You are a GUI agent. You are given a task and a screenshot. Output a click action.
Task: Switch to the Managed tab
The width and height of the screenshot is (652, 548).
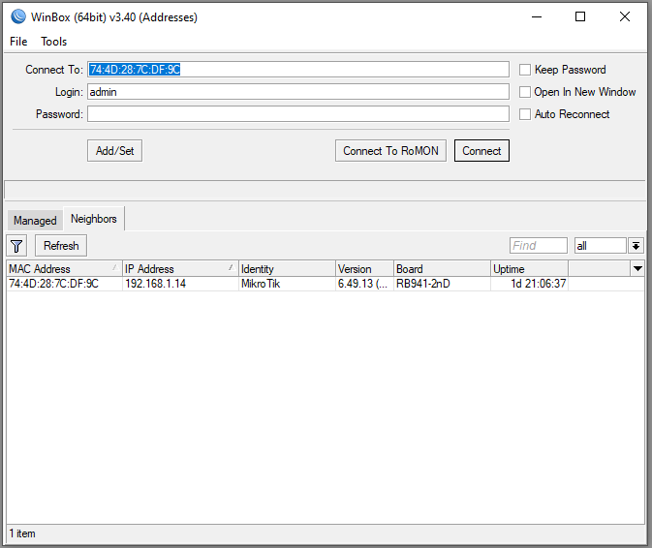35,220
